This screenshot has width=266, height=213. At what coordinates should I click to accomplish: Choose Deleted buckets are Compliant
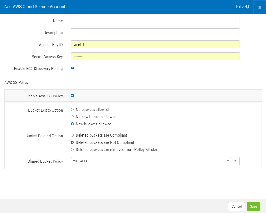click(72, 135)
